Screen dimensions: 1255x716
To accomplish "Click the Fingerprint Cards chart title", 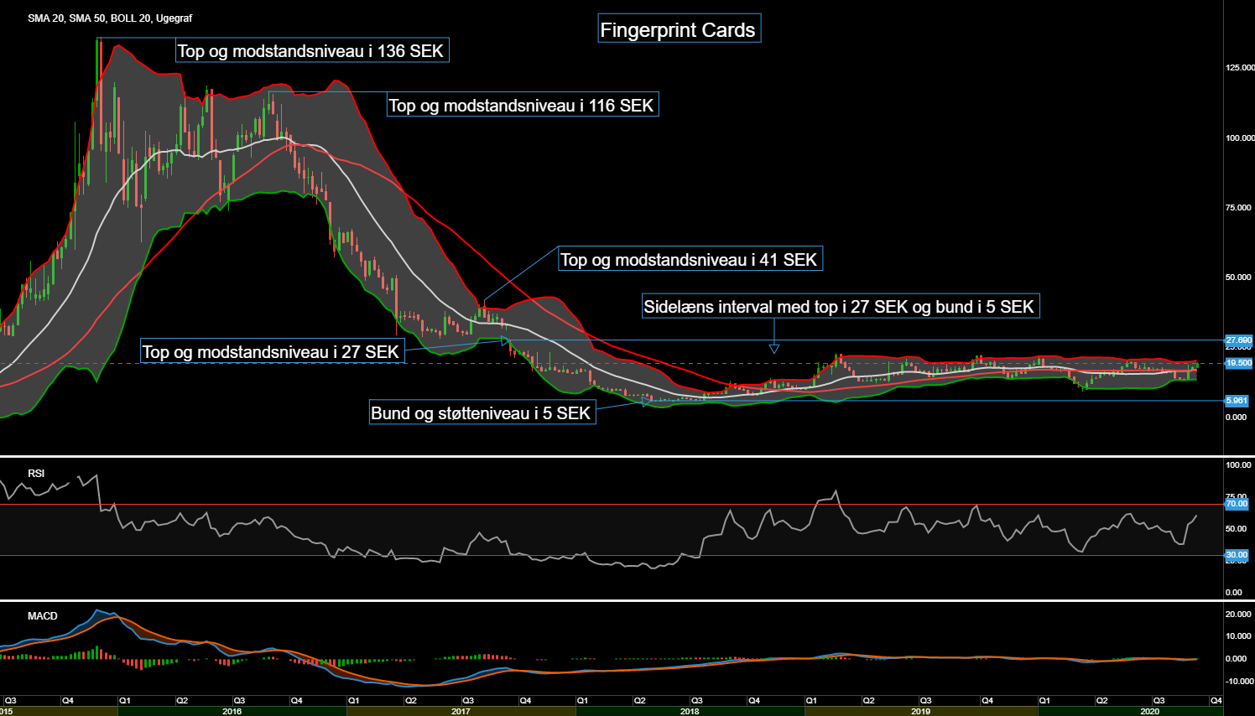I will pyautogui.click(x=679, y=29).
